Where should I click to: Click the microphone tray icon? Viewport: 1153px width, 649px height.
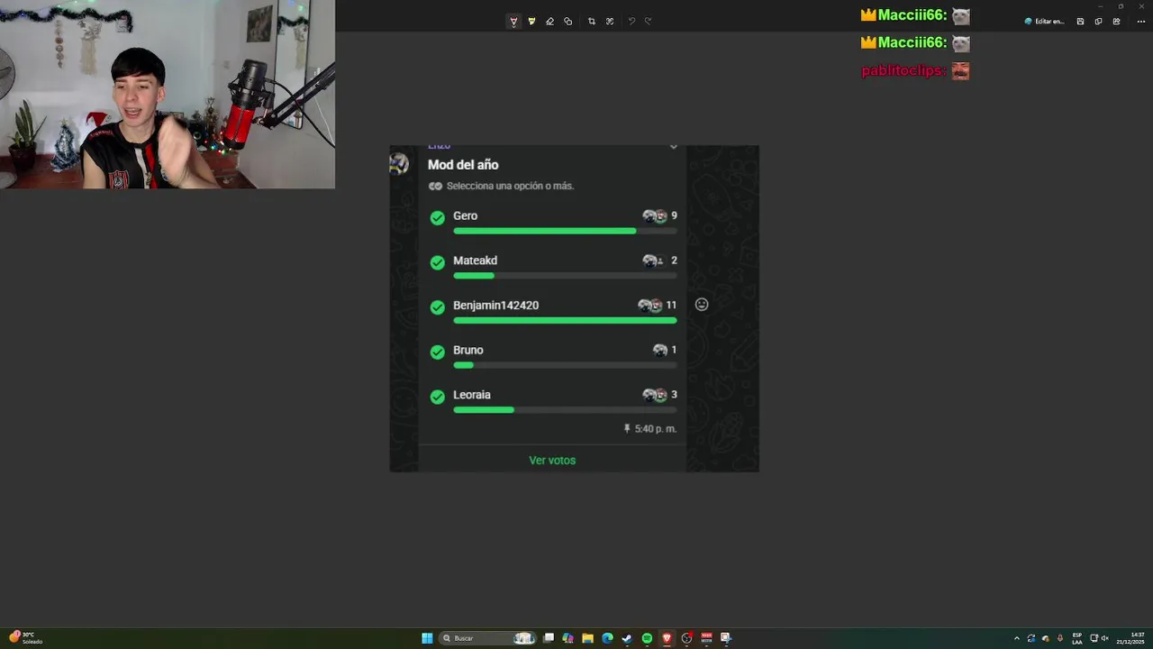[1060, 638]
